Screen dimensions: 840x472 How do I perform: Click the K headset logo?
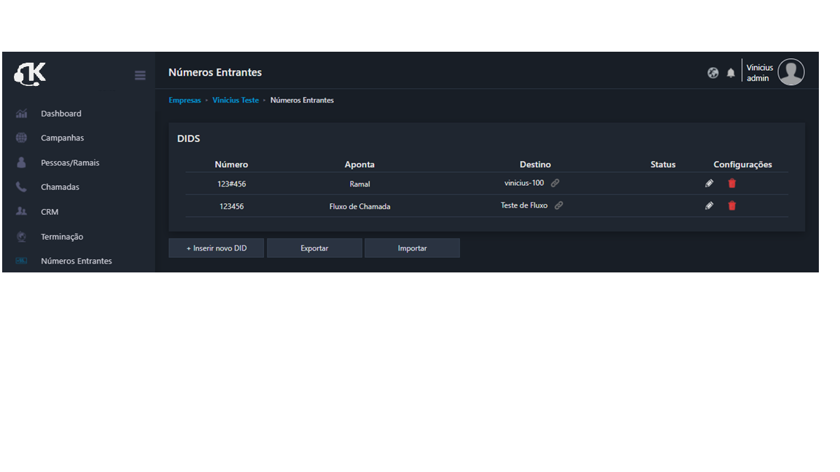point(30,74)
